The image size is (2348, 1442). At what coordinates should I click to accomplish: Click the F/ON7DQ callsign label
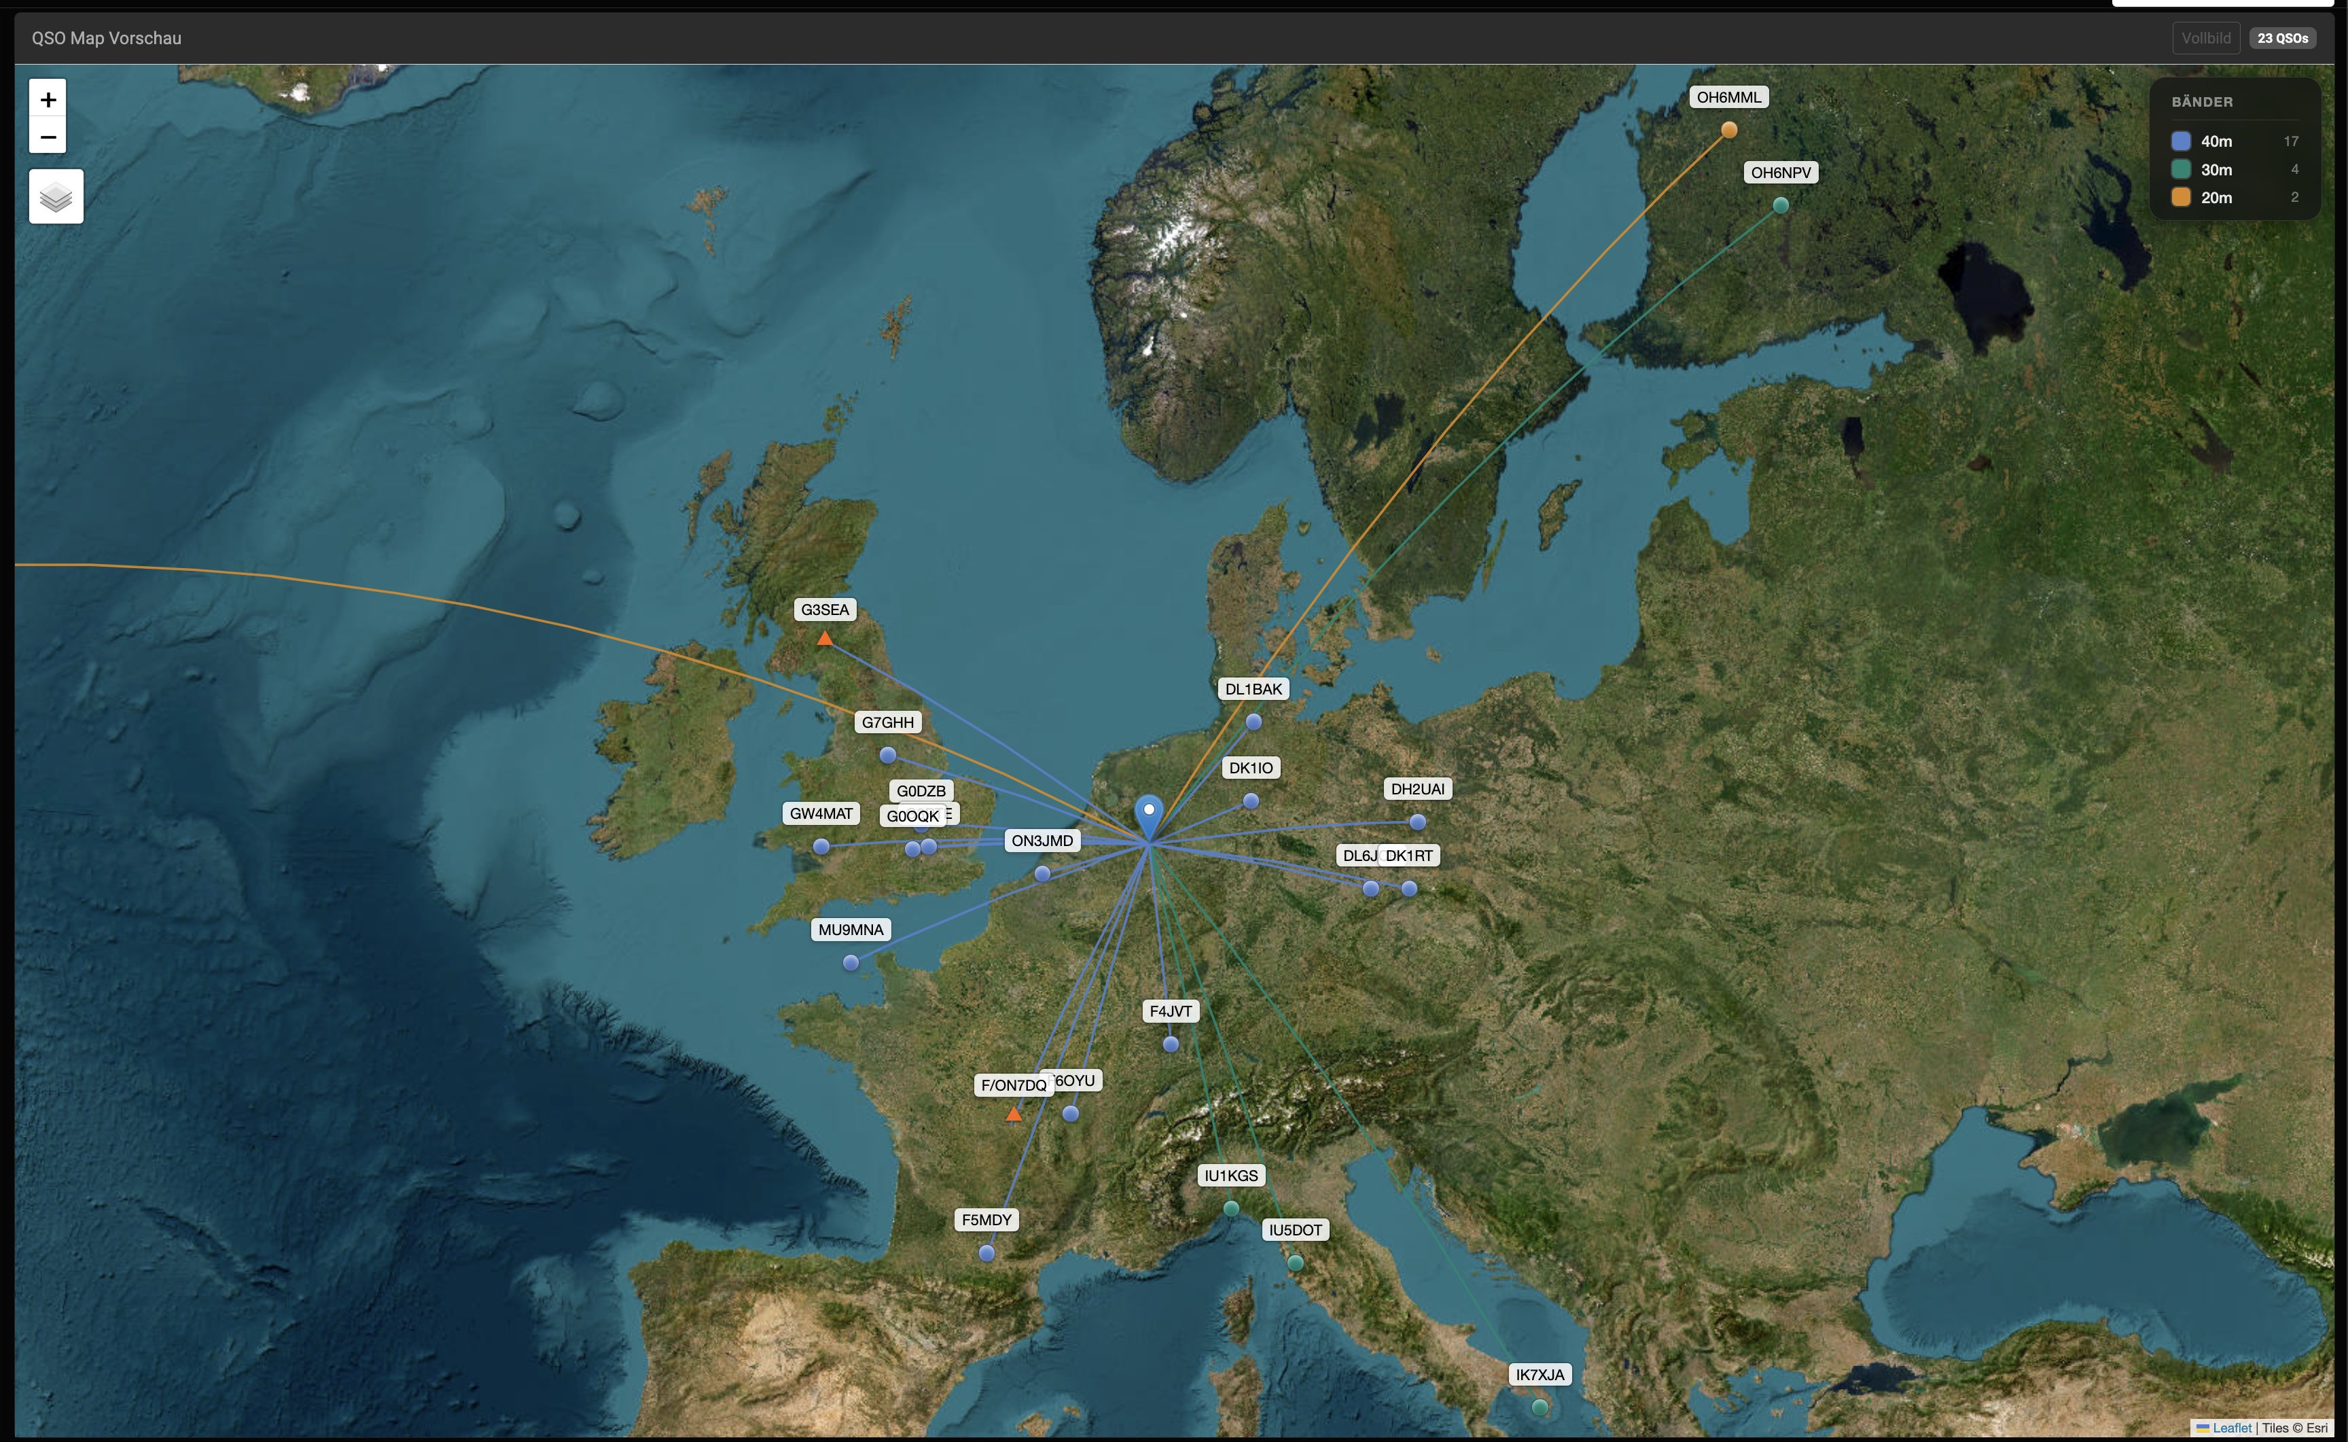pyautogui.click(x=1014, y=1085)
